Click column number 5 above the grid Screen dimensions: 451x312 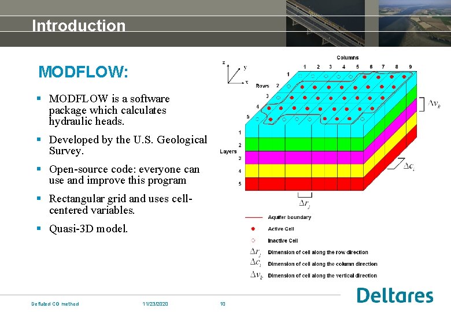pos(357,66)
